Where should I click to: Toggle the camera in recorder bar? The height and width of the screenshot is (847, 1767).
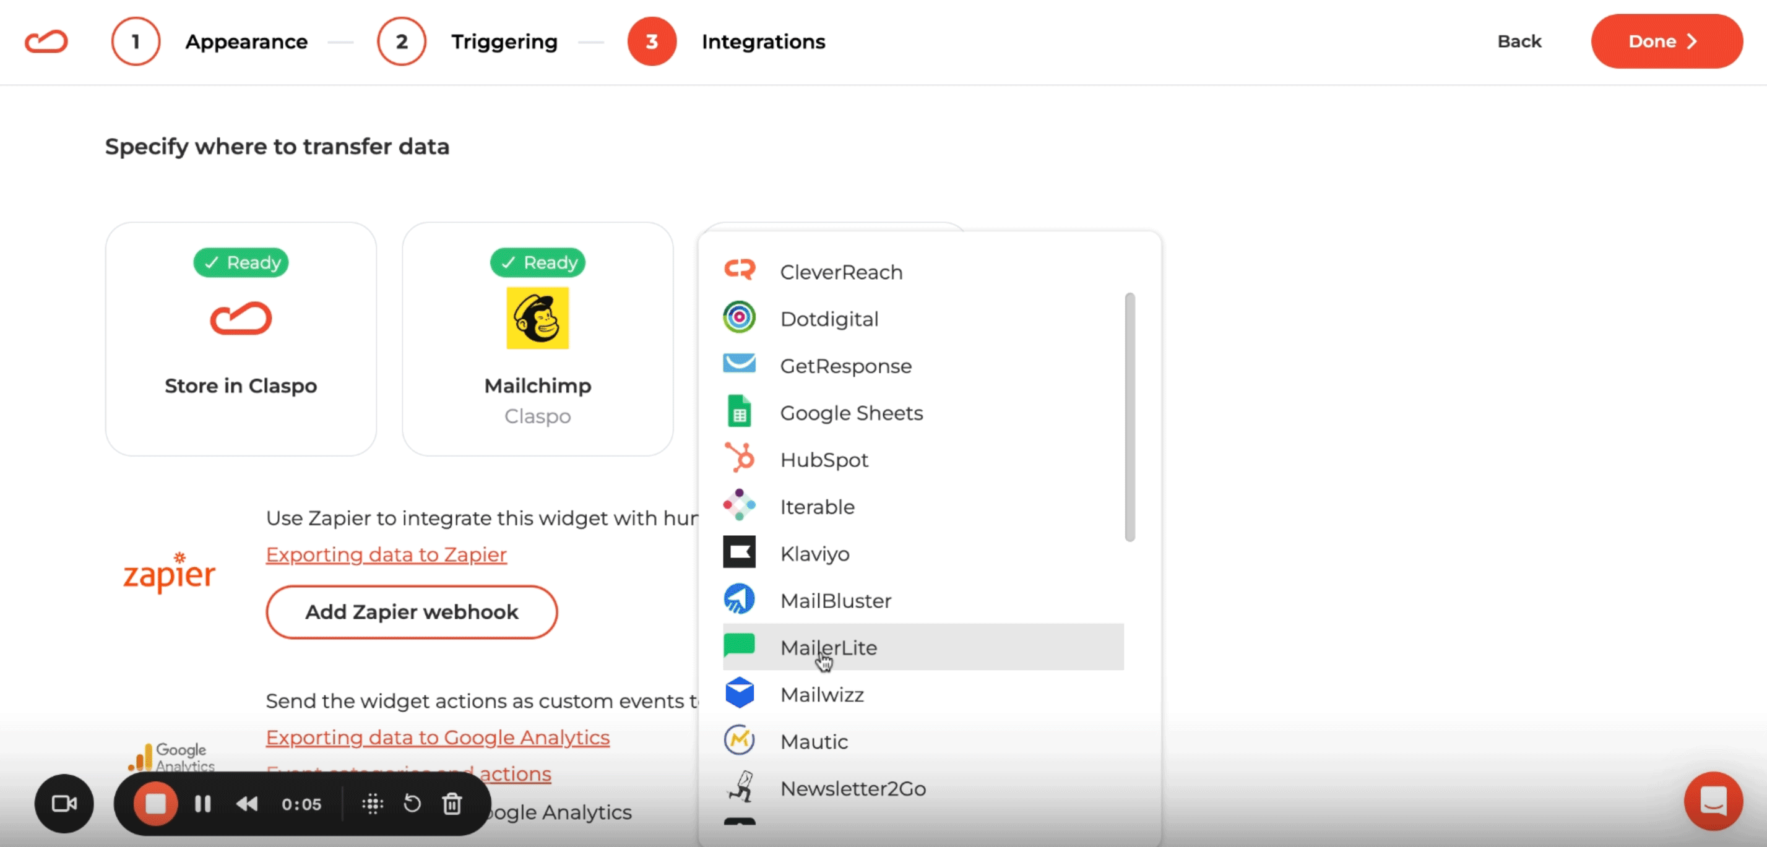pyautogui.click(x=64, y=803)
